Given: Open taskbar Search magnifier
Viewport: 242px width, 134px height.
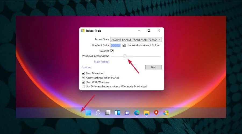Looking at the screenshot, I should point(98,113).
